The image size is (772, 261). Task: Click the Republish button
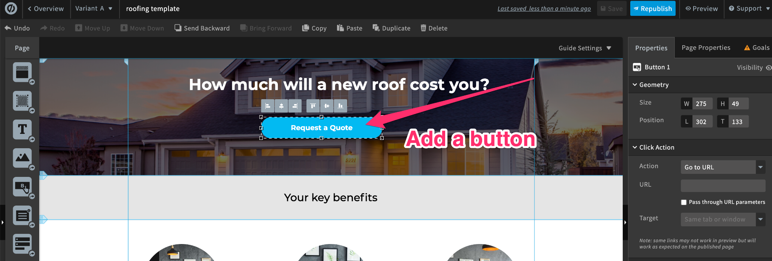tap(653, 8)
